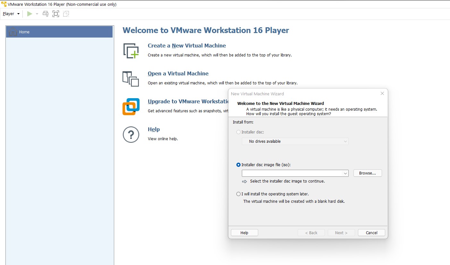Click 'View online help.' description text
450x265 pixels.
point(163,139)
